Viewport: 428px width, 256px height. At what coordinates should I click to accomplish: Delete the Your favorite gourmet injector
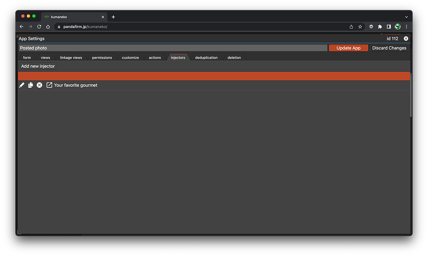39,85
